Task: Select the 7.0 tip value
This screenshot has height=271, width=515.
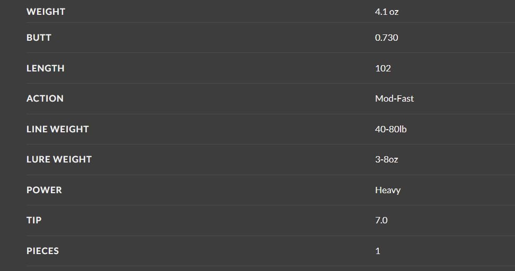Action: tap(381, 220)
